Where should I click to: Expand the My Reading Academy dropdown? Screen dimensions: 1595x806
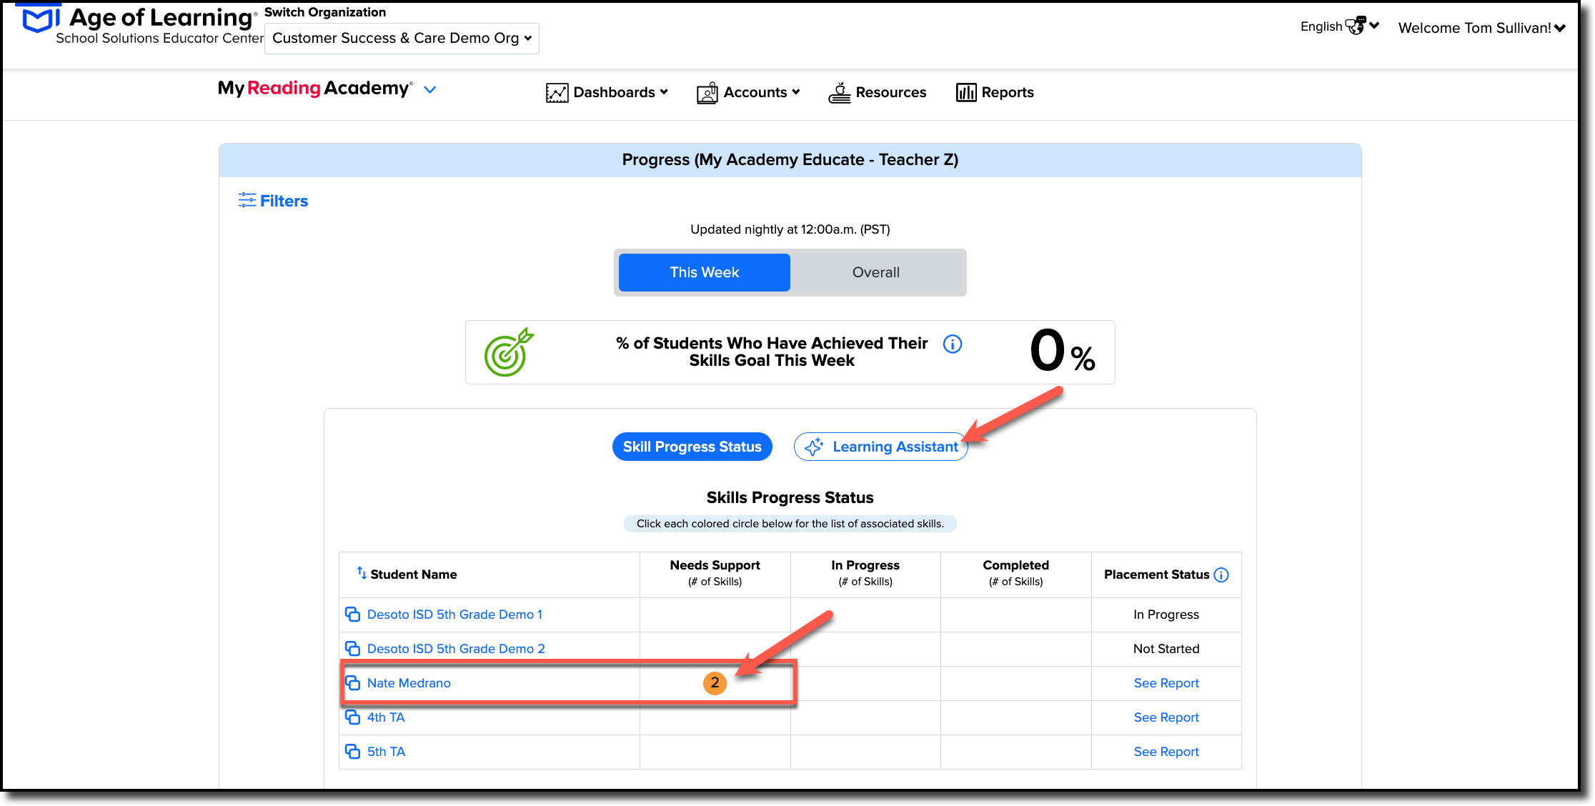click(429, 89)
